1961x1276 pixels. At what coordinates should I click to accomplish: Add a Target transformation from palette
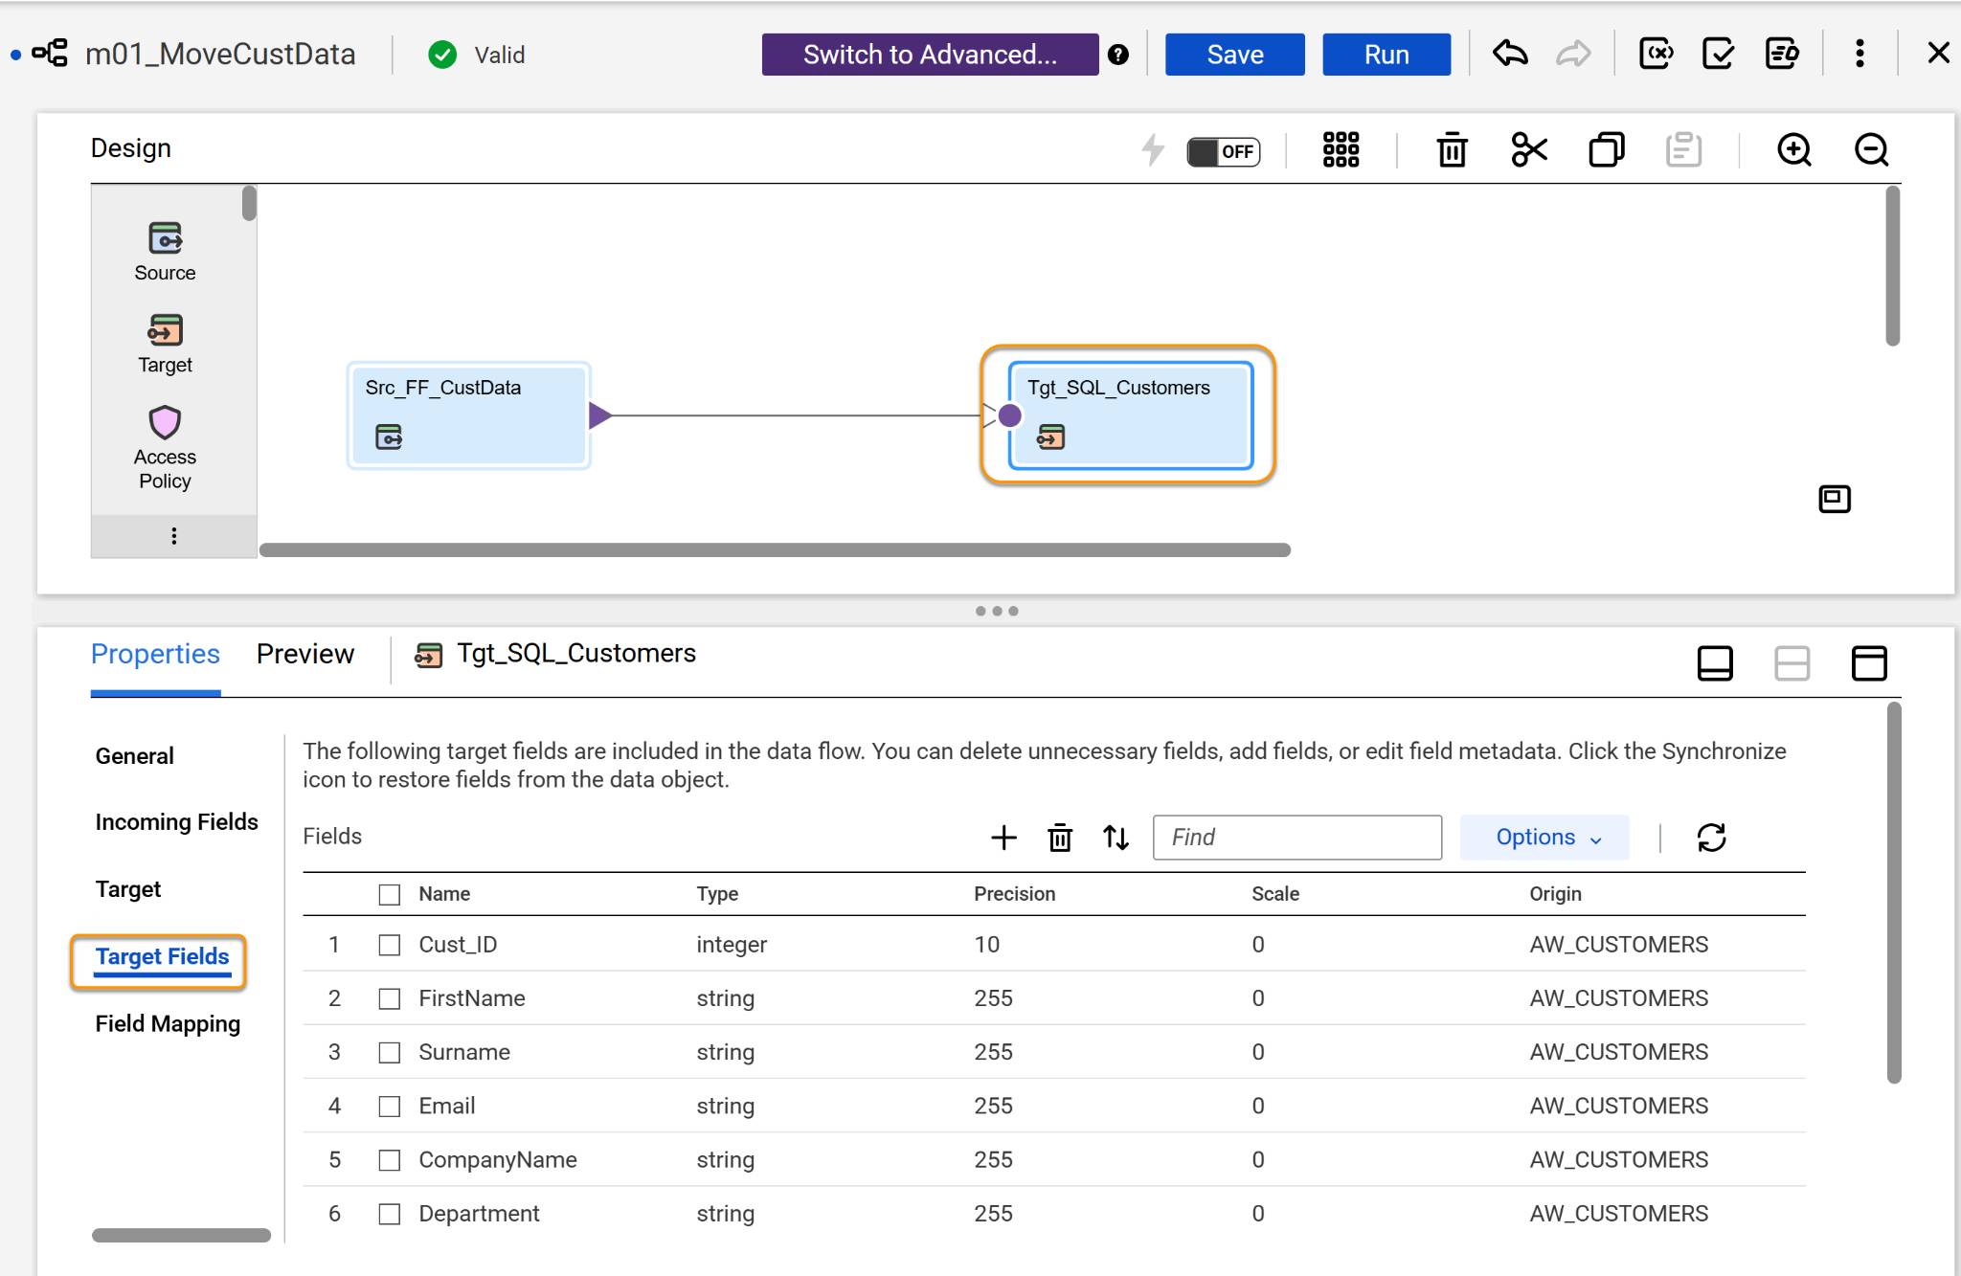coord(165,344)
